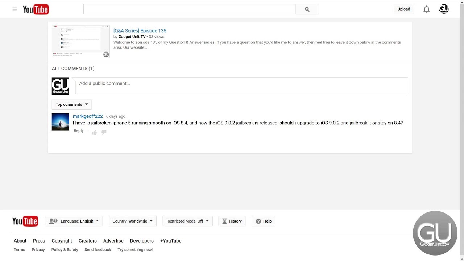Open the GU account avatar menu
This screenshot has width=464, height=261.
click(x=444, y=9)
